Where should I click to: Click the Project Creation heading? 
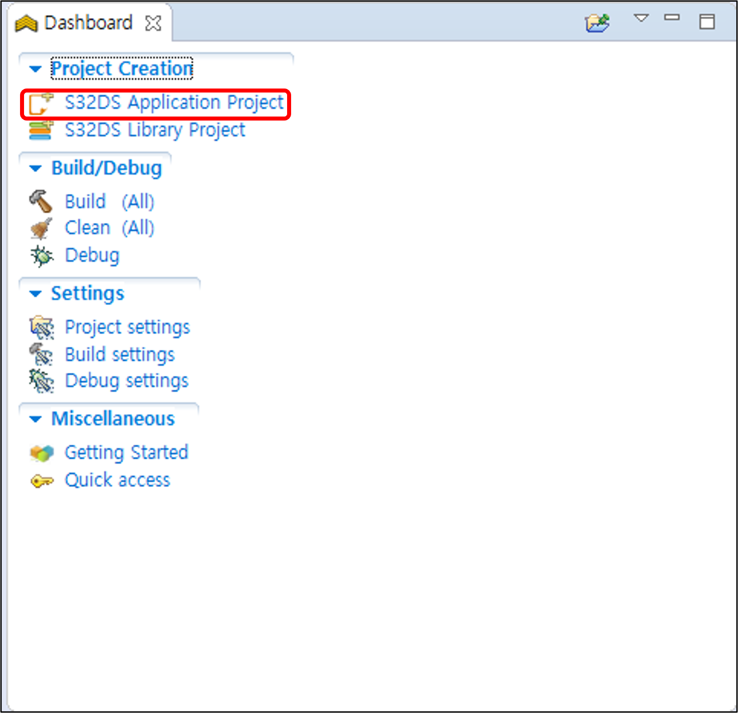point(122,69)
